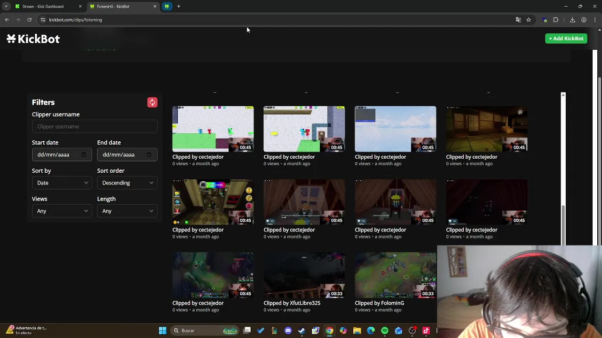
Task: Switch to the third pinned KickBot tab
Action: tap(166, 7)
